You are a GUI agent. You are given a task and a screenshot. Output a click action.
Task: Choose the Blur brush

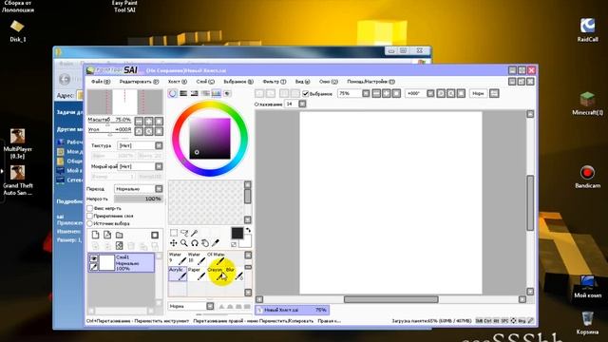click(235, 274)
